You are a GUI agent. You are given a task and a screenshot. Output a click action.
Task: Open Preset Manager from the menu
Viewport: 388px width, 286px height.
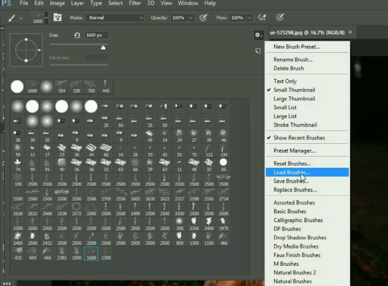click(294, 151)
